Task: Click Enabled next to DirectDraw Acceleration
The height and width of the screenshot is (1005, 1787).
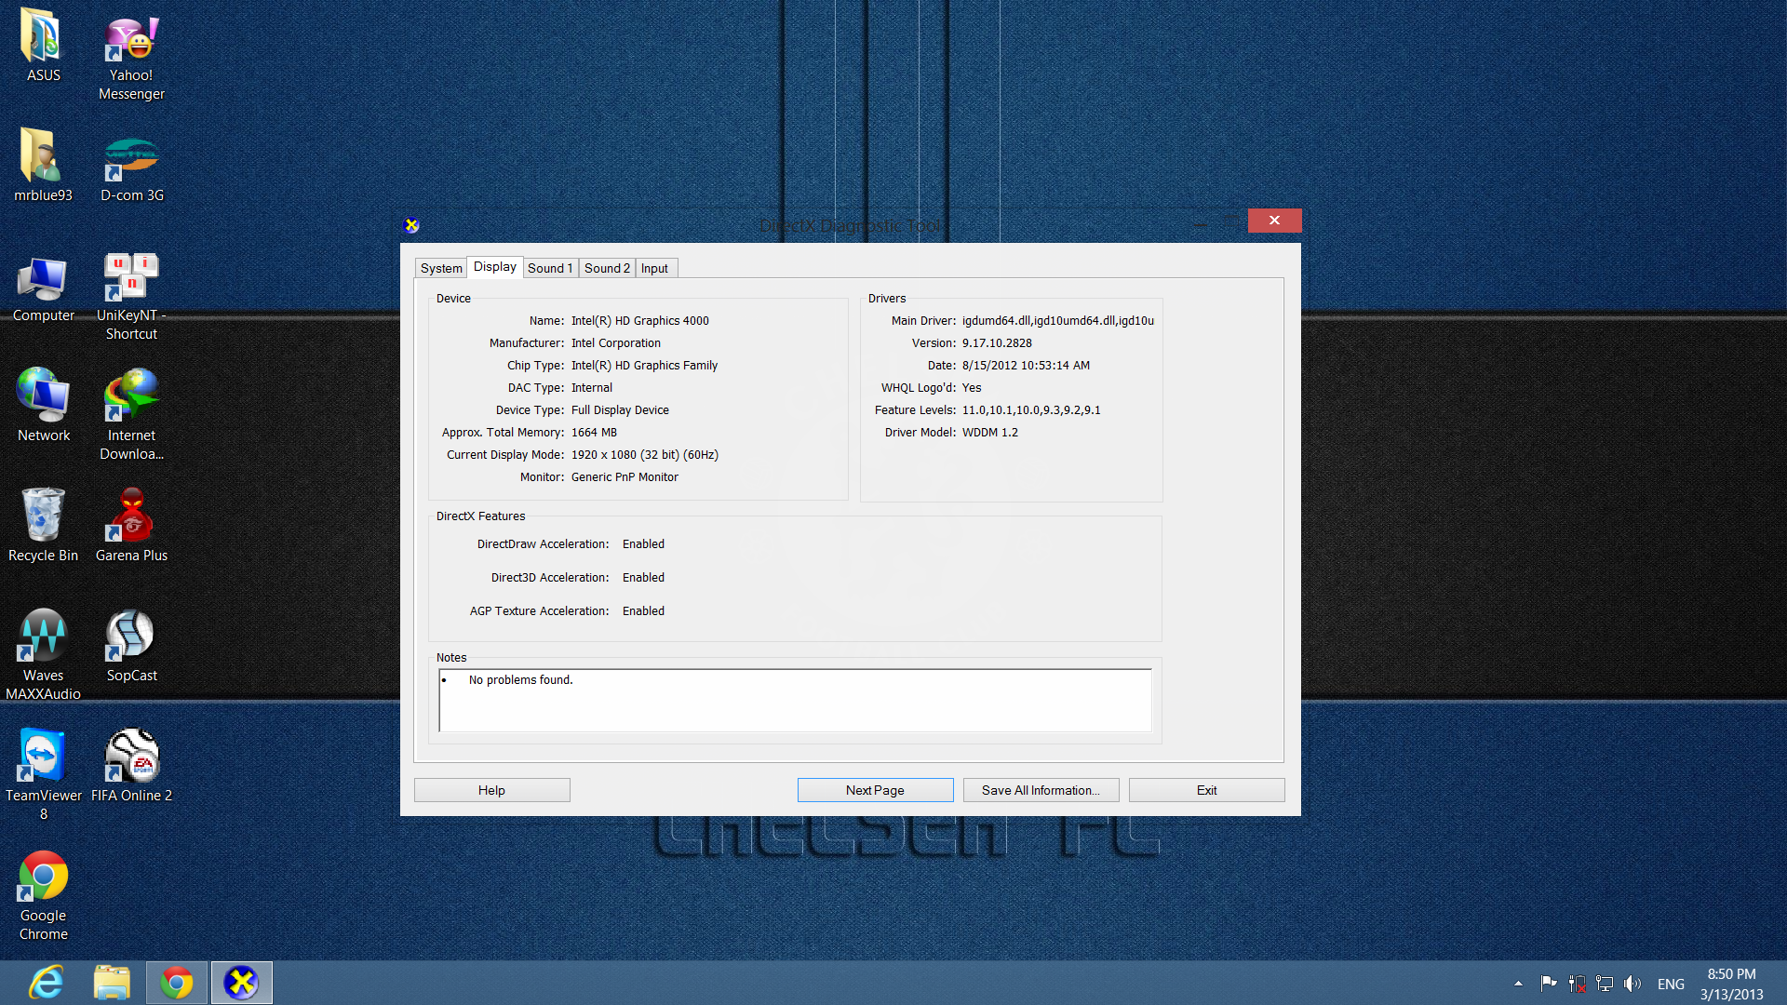Action: pos(643,544)
